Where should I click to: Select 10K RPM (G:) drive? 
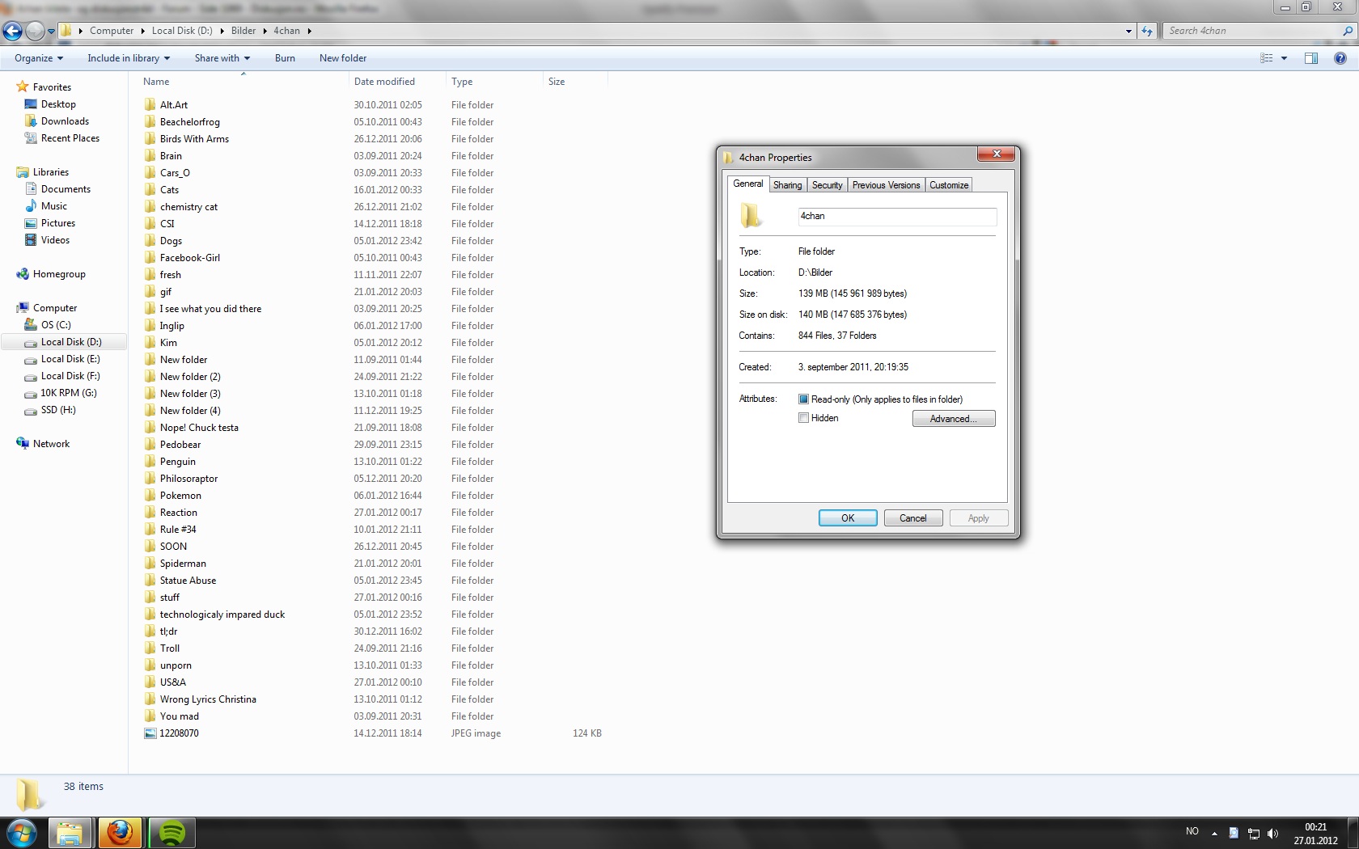point(69,393)
